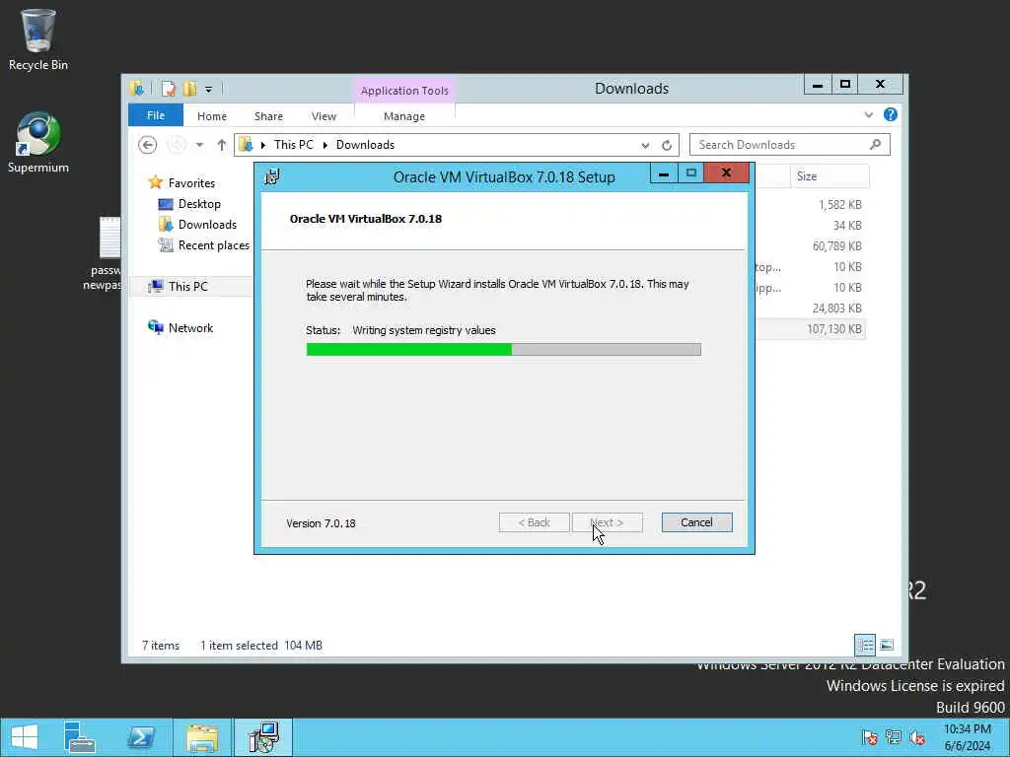1010x757 pixels.
Task: Cancel the VirtualBox installation
Action: [x=696, y=522]
